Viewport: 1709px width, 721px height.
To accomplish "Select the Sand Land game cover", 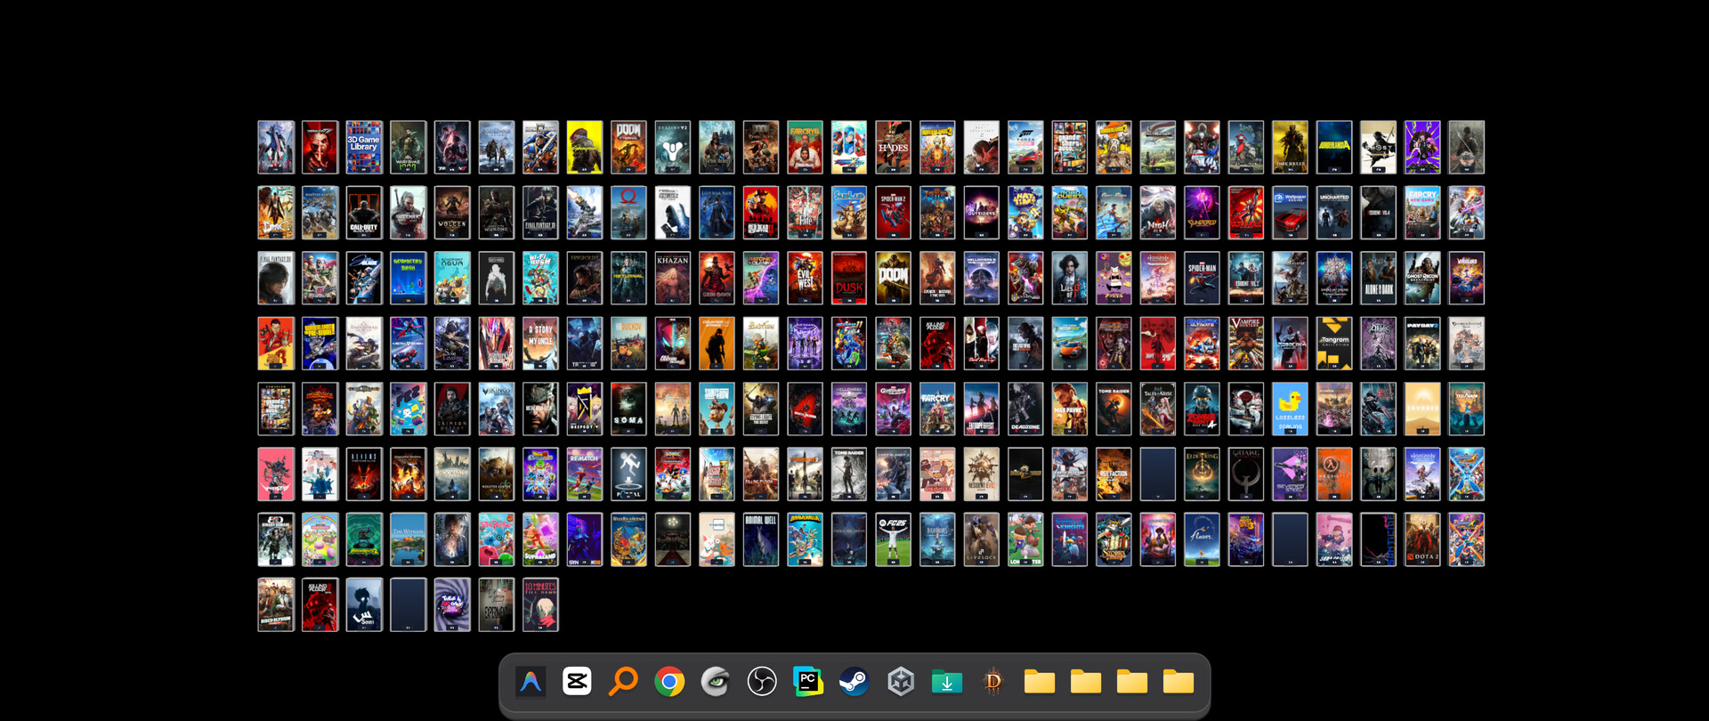I will [x=849, y=213].
